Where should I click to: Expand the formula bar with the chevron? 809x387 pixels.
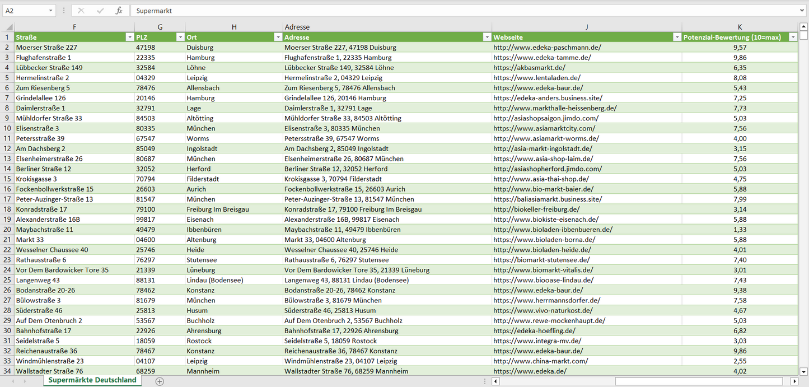802,11
